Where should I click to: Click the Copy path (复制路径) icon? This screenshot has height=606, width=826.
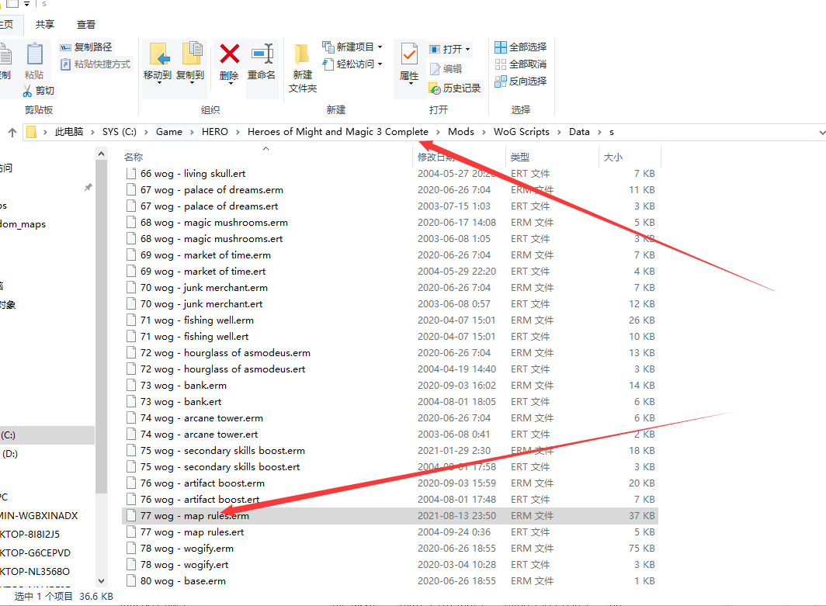coord(65,47)
